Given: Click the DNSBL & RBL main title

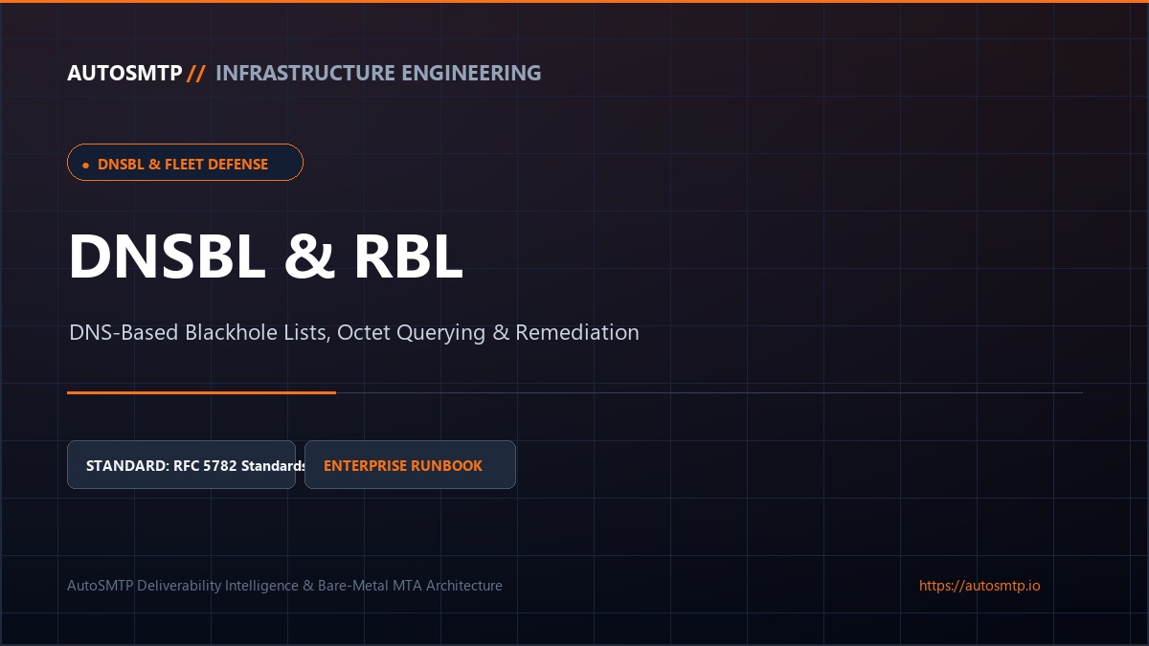Looking at the screenshot, I should 265,256.
